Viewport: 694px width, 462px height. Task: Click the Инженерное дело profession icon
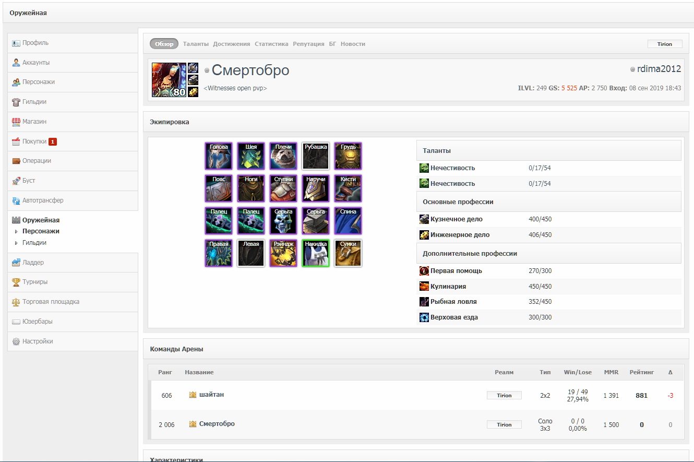point(424,235)
